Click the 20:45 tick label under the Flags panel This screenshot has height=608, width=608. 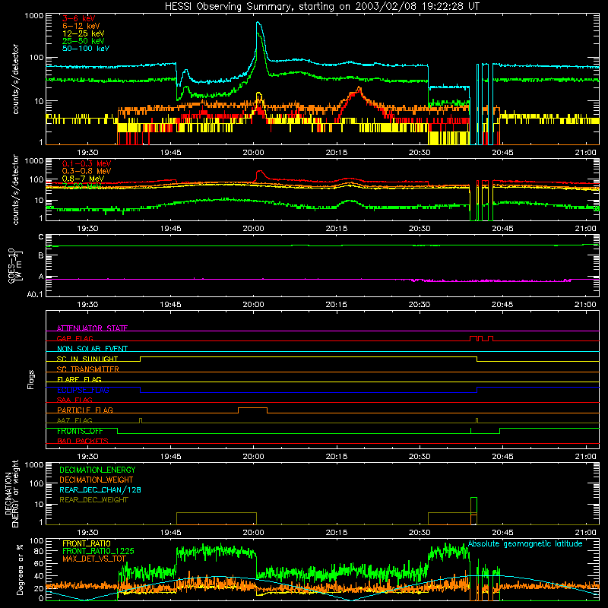(x=502, y=457)
